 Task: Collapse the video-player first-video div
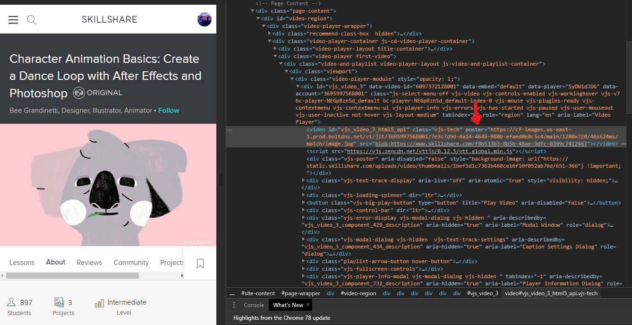pos(275,56)
